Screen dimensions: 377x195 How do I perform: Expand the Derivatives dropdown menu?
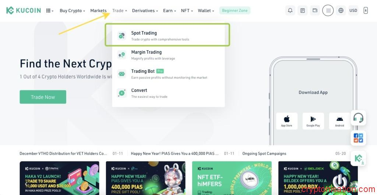145,11
